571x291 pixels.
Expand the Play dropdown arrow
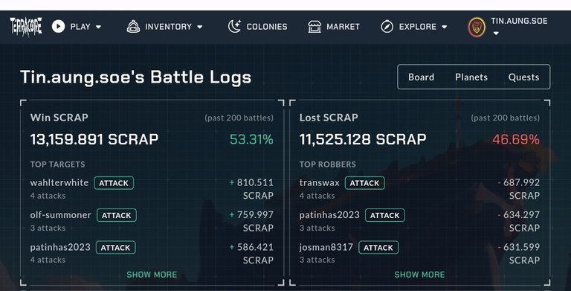98,27
